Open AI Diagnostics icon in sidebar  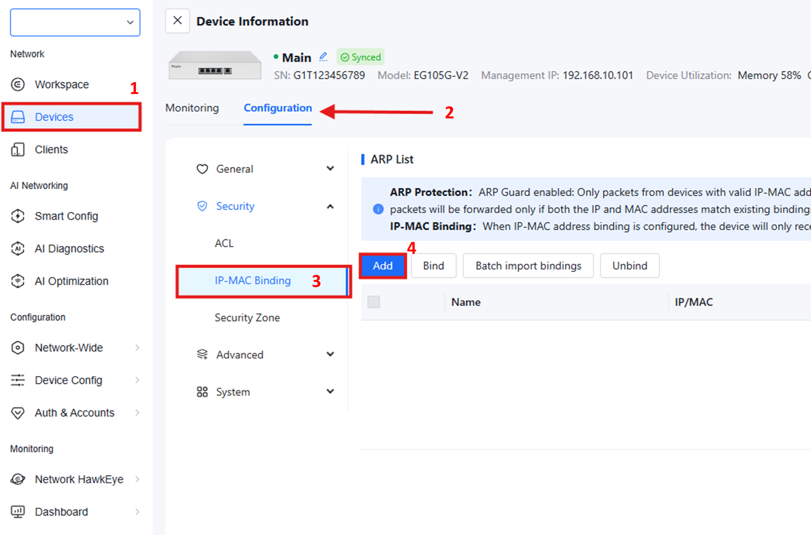click(x=18, y=249)
